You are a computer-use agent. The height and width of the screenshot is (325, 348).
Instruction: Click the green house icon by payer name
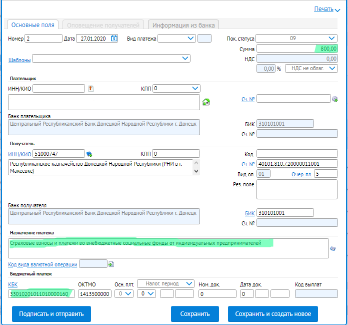(x=205, y=102)
